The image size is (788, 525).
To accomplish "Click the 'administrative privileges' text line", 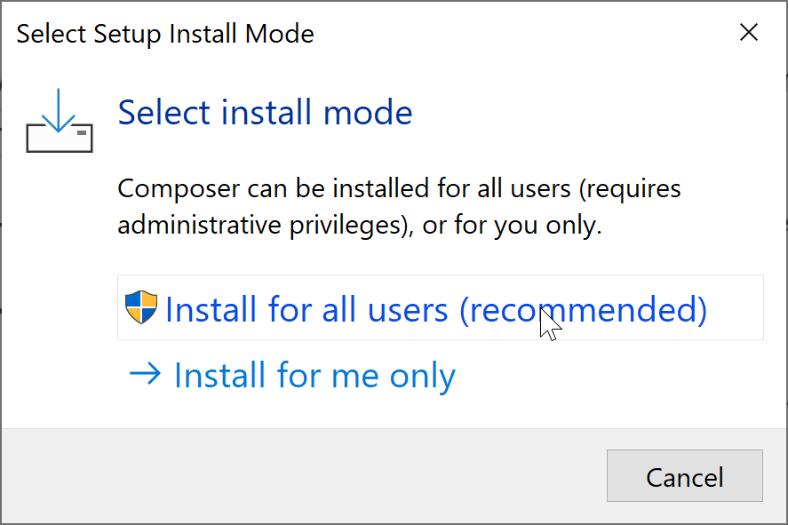I will point(263,225).
